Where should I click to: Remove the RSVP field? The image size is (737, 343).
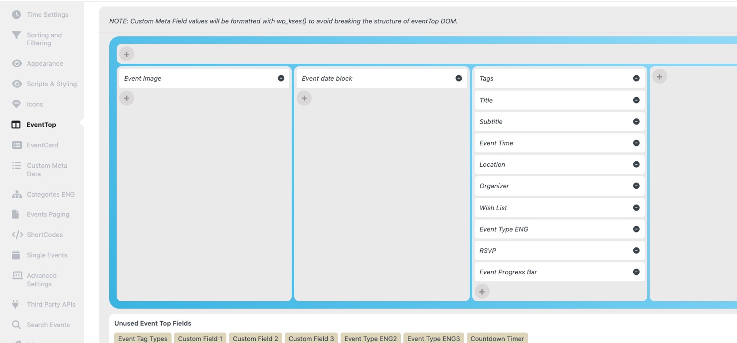coord(636,250)
